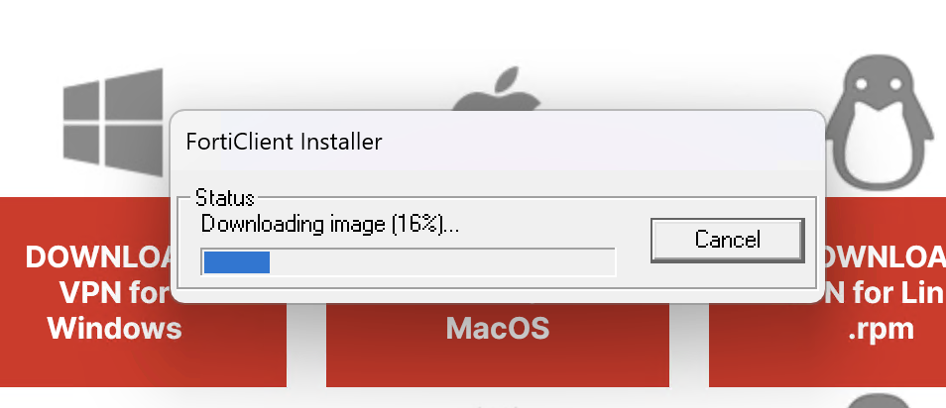Click the ".rpm" text on Linux tile
The image size is (946, 408).
click(881, 329)
